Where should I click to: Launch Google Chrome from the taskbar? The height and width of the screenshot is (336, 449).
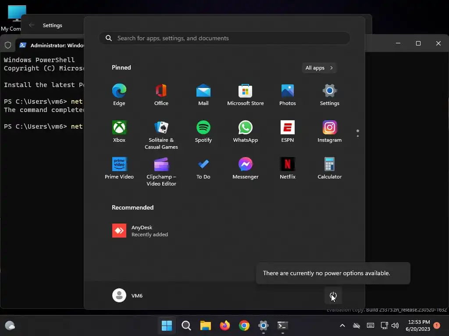click(244, 325)
